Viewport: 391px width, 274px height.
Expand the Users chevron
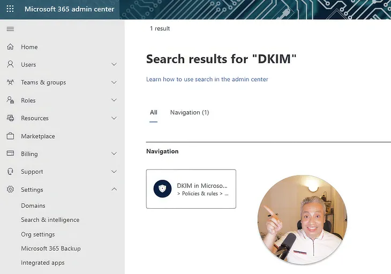point(114,64)
